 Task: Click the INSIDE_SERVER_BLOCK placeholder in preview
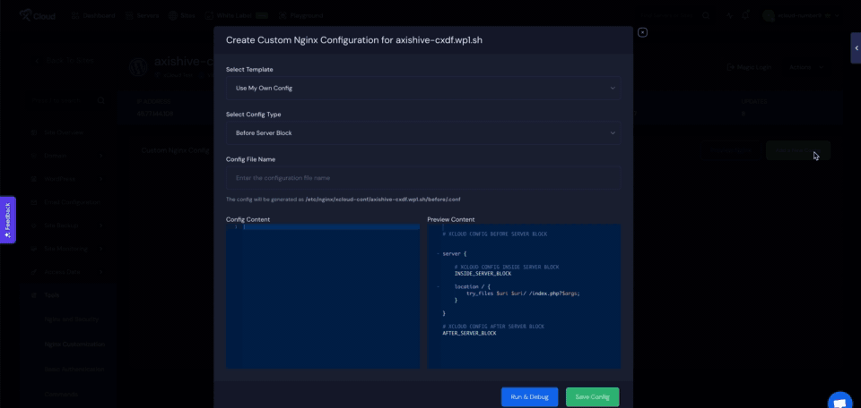pyautogui.click(x=483, y=274)
